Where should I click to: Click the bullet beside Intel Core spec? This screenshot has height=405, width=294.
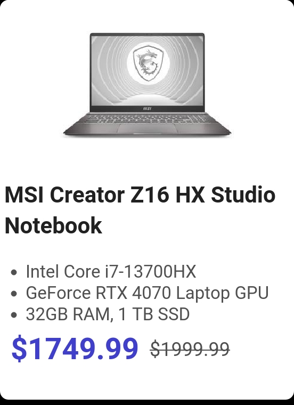point(14,272)
